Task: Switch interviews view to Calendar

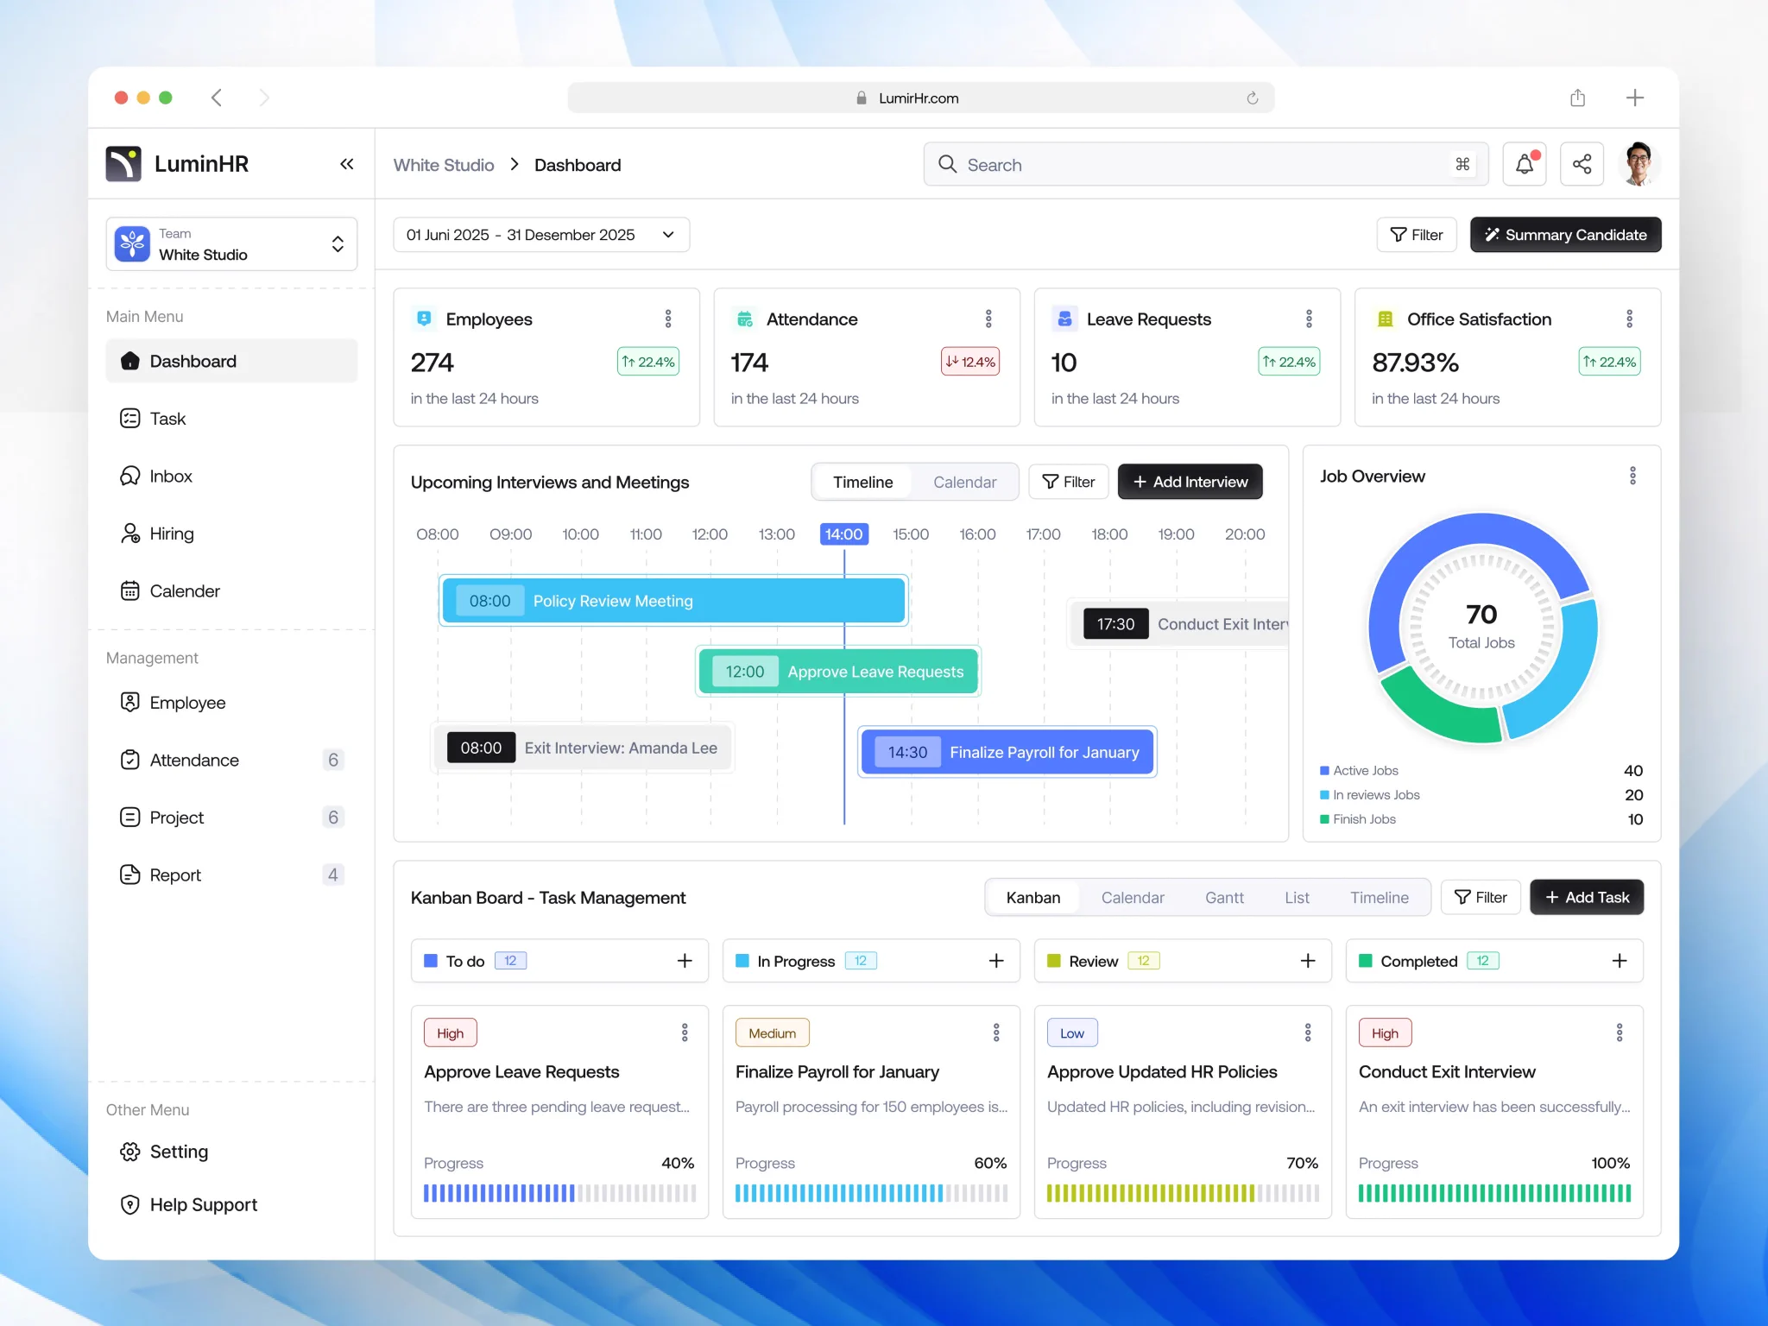Action: coord(964,482)
